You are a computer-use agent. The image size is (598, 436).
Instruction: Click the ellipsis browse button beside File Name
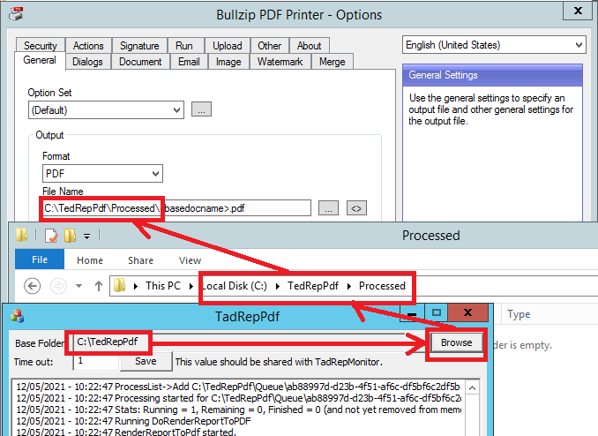pyautogui.click(x=328, y=208)
